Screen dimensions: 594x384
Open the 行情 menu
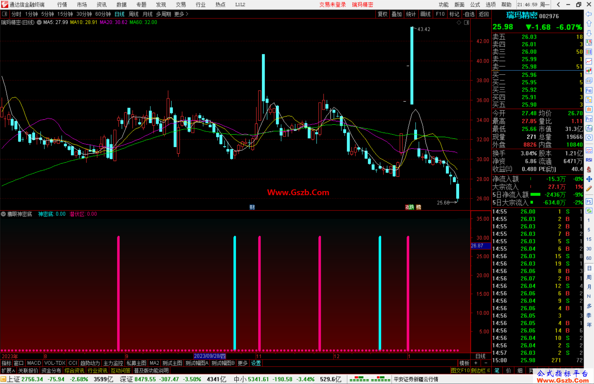click(x=62, y=5)
